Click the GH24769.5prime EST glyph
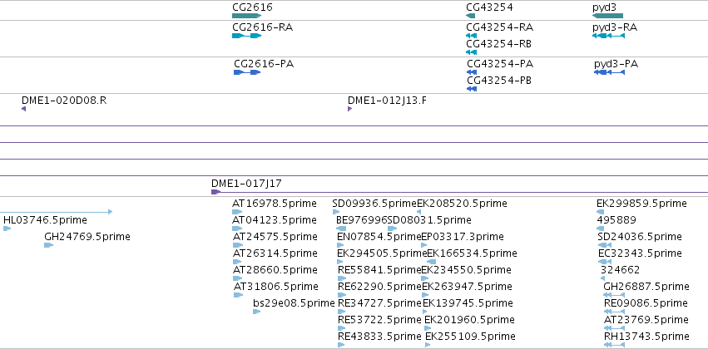Viewport: 708px width, 349px height. (49, 245)
